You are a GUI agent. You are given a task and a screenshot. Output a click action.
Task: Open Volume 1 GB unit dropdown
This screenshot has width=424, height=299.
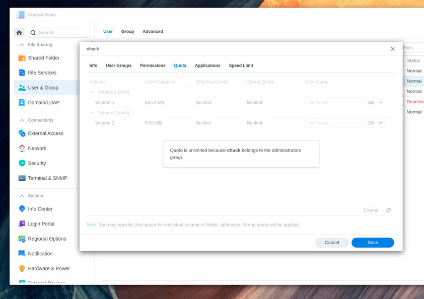click(375, 103)
